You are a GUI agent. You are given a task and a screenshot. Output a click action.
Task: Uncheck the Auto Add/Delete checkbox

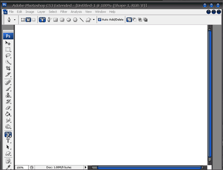pyautogui.click(x=99, y=20)
